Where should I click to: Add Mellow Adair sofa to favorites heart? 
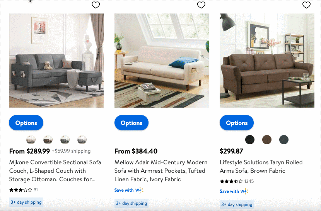click(201, 5)
